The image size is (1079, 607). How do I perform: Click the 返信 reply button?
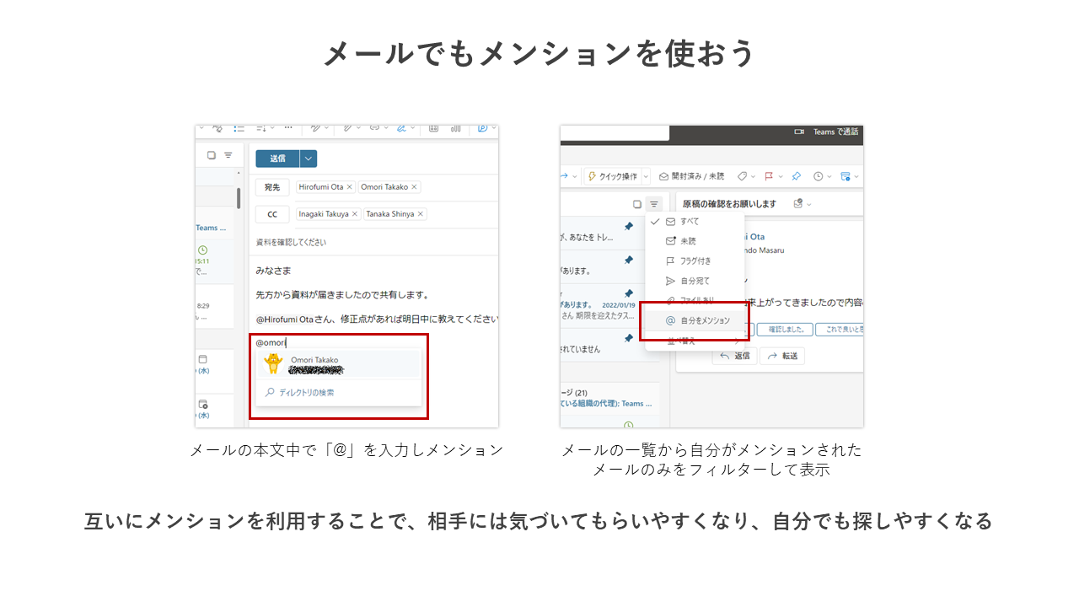pos(733,357)
